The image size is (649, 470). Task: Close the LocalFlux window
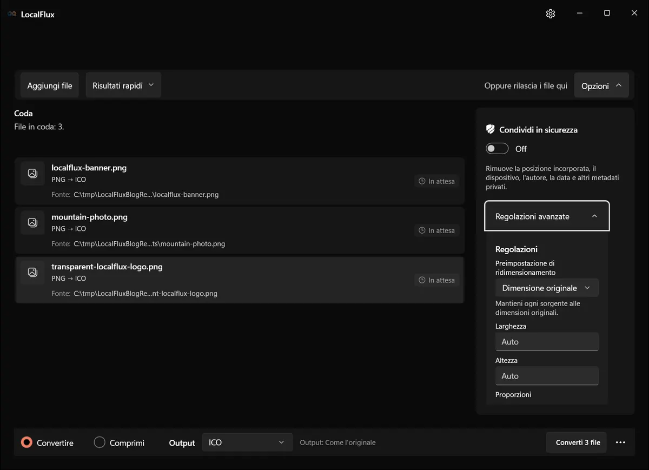pyautogui.click(x=634, y=14)
